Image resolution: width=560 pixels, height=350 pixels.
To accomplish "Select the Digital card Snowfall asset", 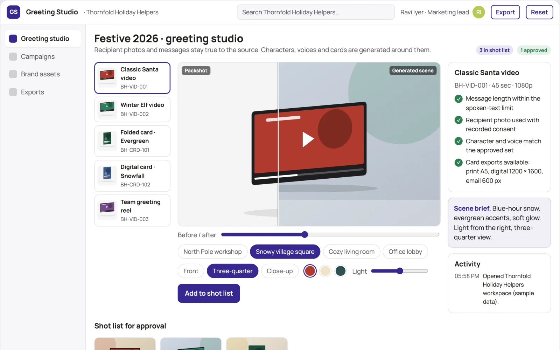I will tap(132, 176).
